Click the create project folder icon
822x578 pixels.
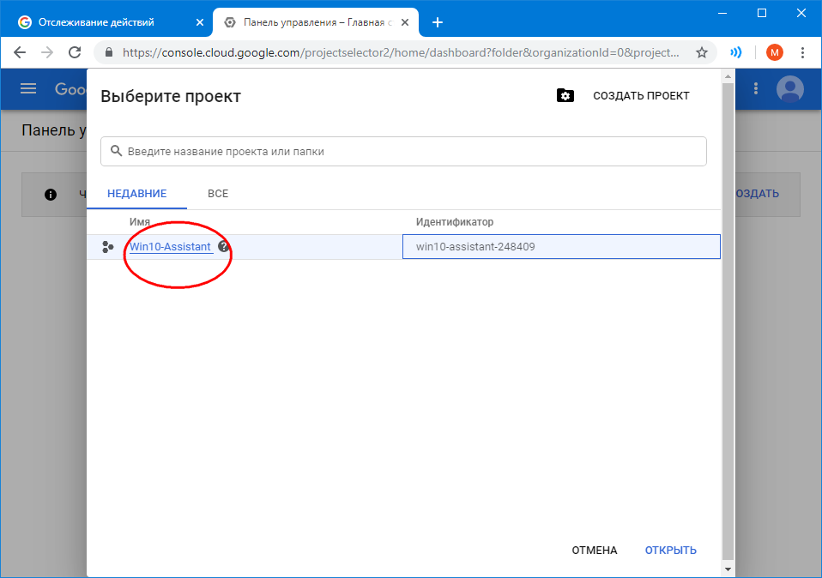point(565,96)
